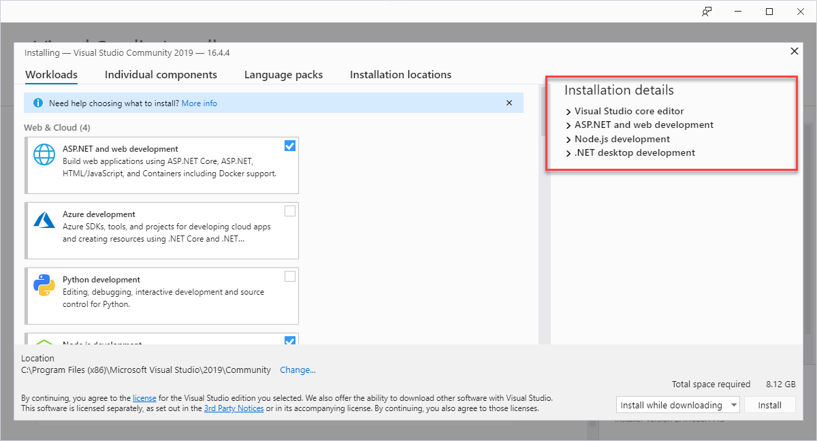Click the Installation details heading
Screen dimensions: 817x441
[619, 91]
